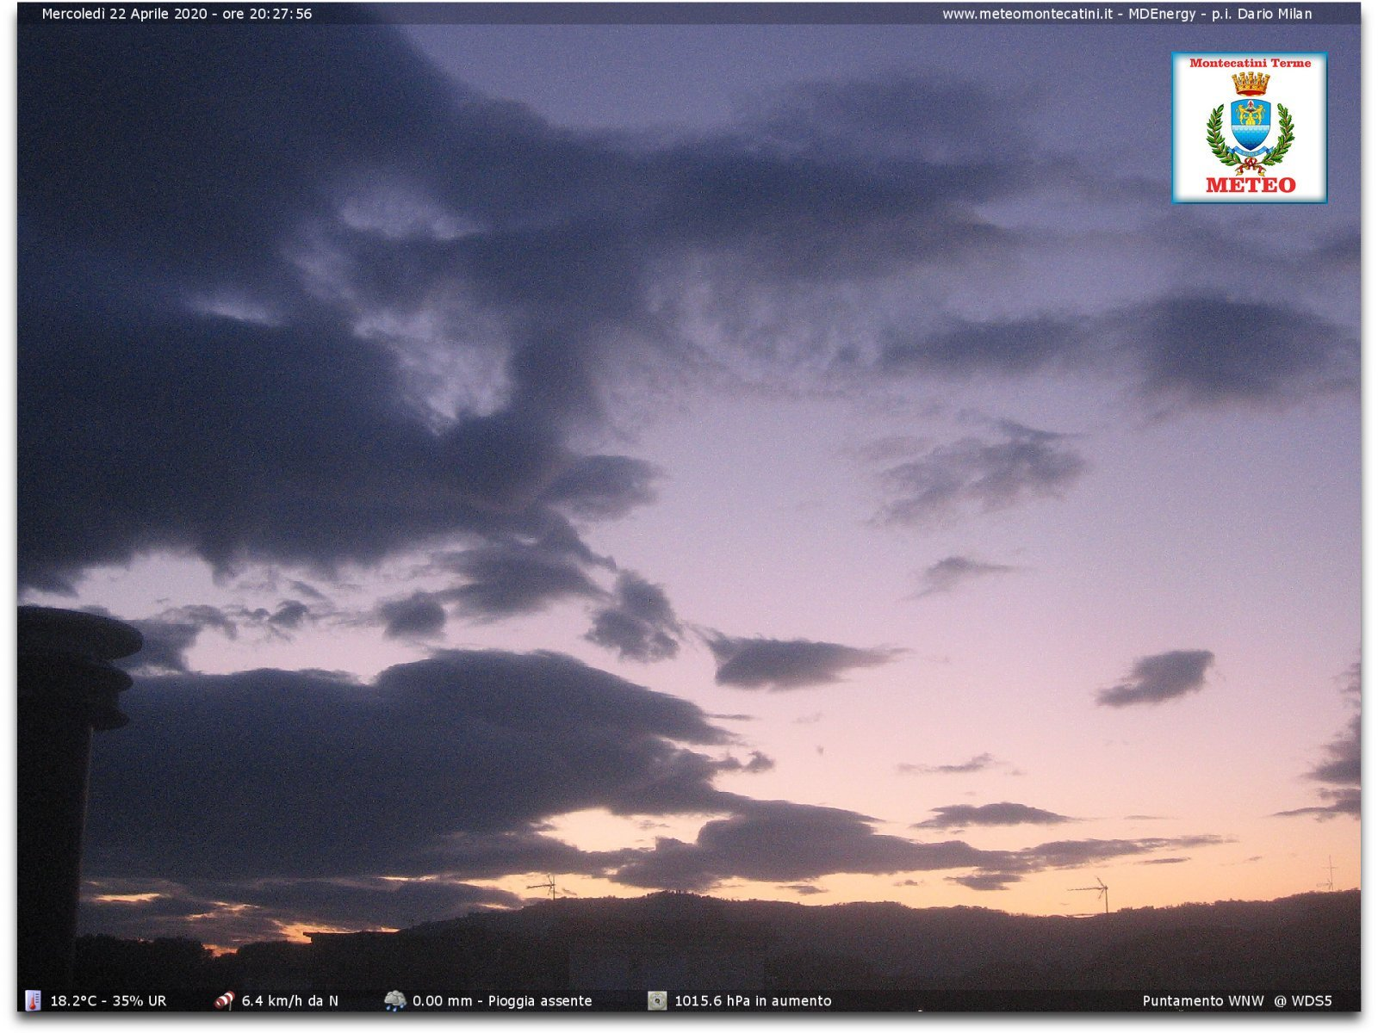Screen dimensions: 1378x1033
Task: Click the 20:27:56 timestamp
Action: (x=281, y=14)
